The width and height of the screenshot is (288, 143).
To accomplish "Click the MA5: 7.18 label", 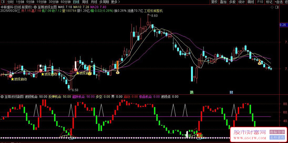I will click(x=65, y=7).
